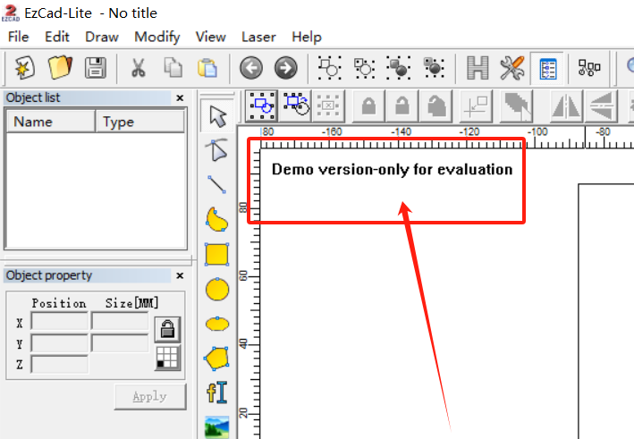Image resolution: width=634 pixels, height=439 pixels.
Task: Select the Text tool
Action: (x=217, y=393)
